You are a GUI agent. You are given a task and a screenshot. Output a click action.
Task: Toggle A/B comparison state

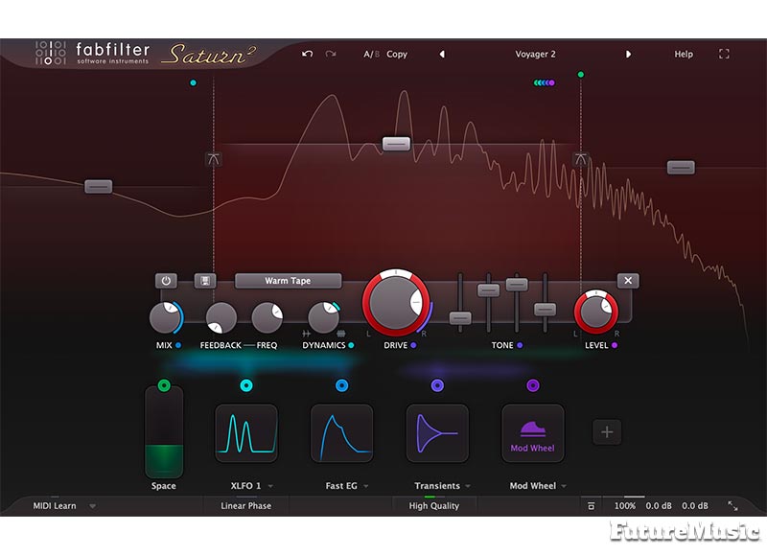tap(371, 55)
